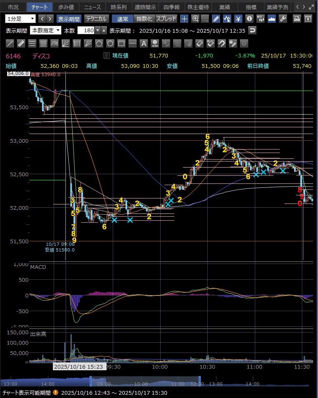Click the printer icon

tap(297, 19)
